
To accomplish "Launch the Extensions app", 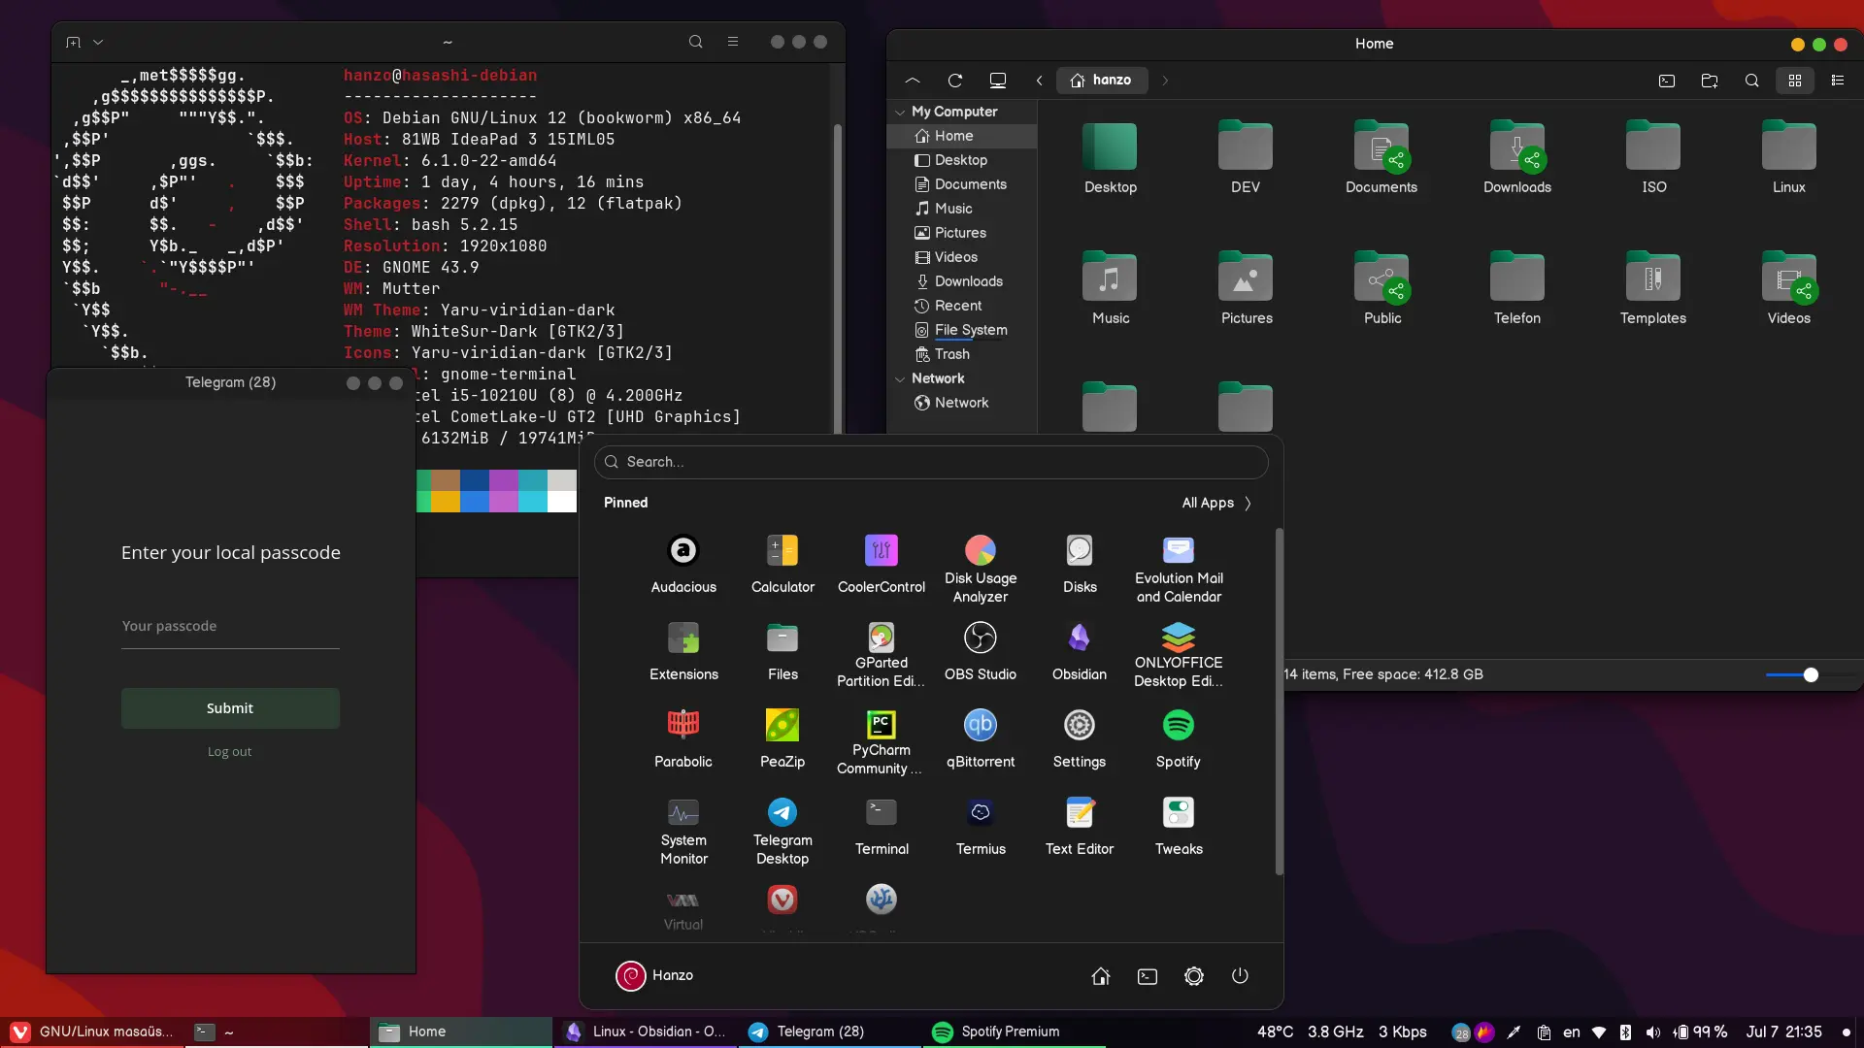I will (x=683, y=650).
